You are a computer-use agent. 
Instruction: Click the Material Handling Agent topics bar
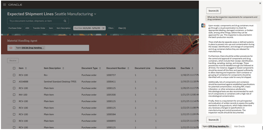pos(48,48)
